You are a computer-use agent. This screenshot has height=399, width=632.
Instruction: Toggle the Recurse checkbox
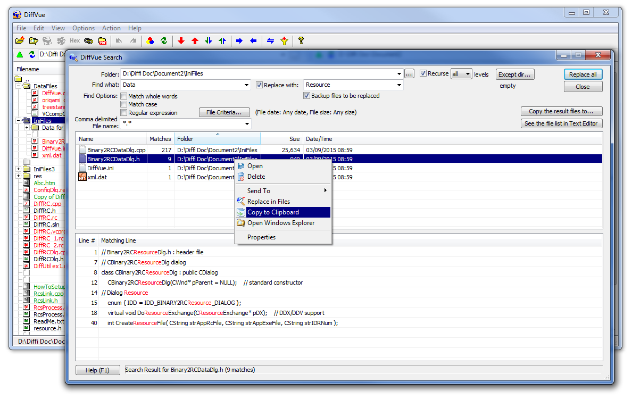423,73
